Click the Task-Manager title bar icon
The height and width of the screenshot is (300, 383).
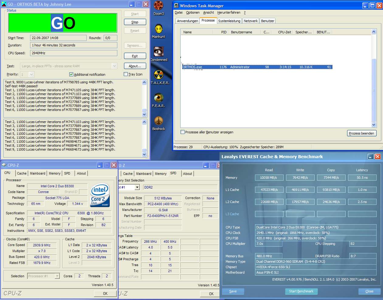point(176,5)
